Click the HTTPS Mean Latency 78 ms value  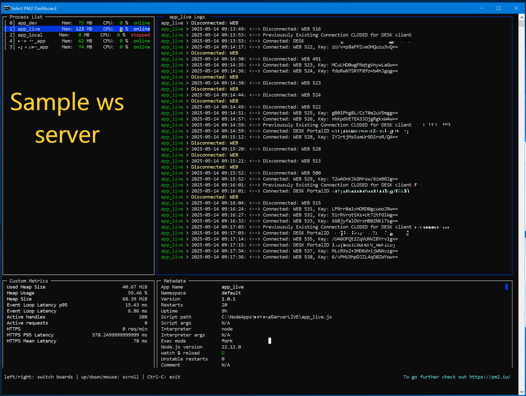pyautogui.click(x=140, y=341)
